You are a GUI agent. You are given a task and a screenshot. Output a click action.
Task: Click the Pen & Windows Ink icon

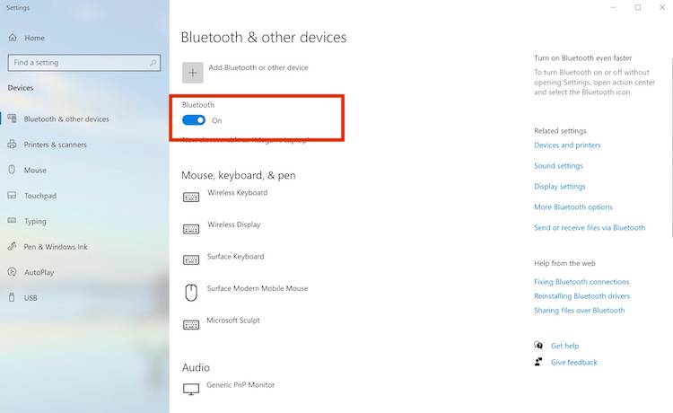(x=12, y=246)
